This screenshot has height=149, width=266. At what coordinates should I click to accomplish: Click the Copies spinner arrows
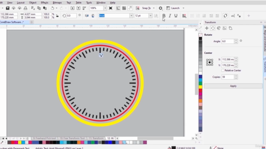236,77
